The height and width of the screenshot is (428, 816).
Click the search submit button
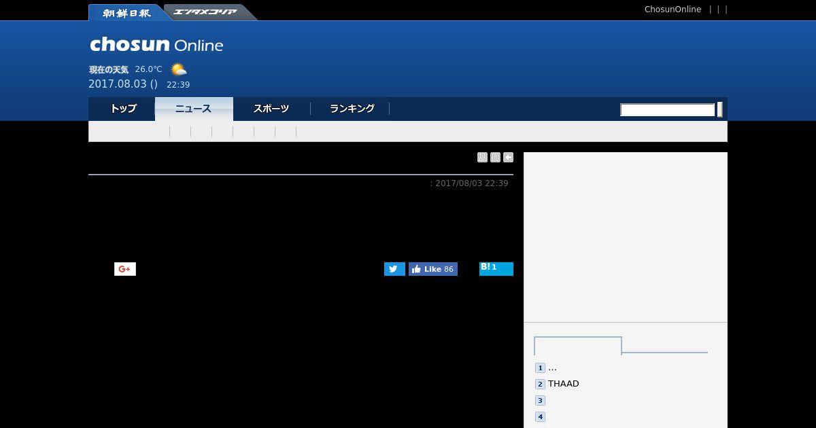coord(720,109)
